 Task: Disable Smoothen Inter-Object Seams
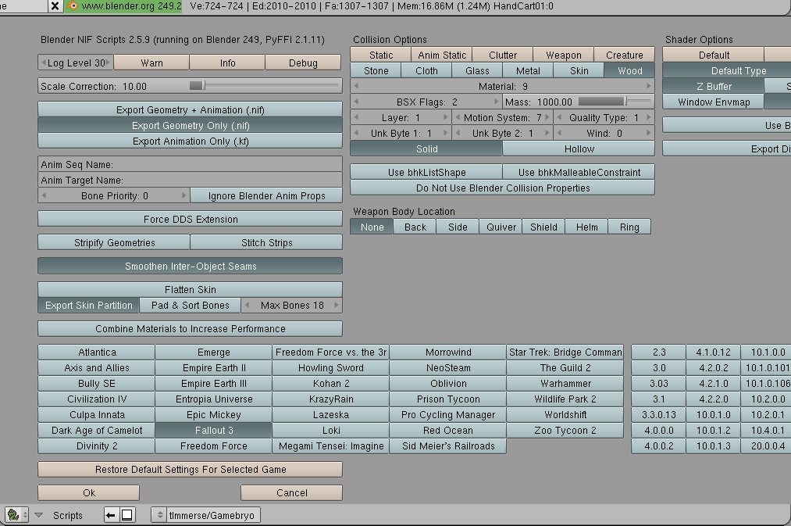[191, 266]
